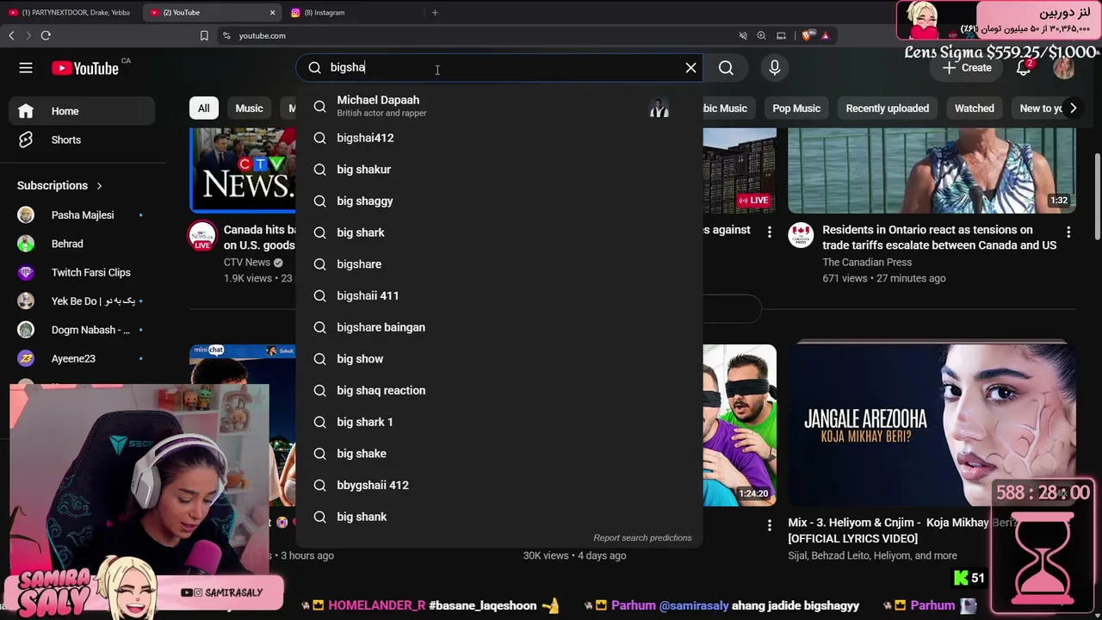Choose the big shark 1 suggestion
The height and width of the screenshot is (620, 1102).
point(499,422)
